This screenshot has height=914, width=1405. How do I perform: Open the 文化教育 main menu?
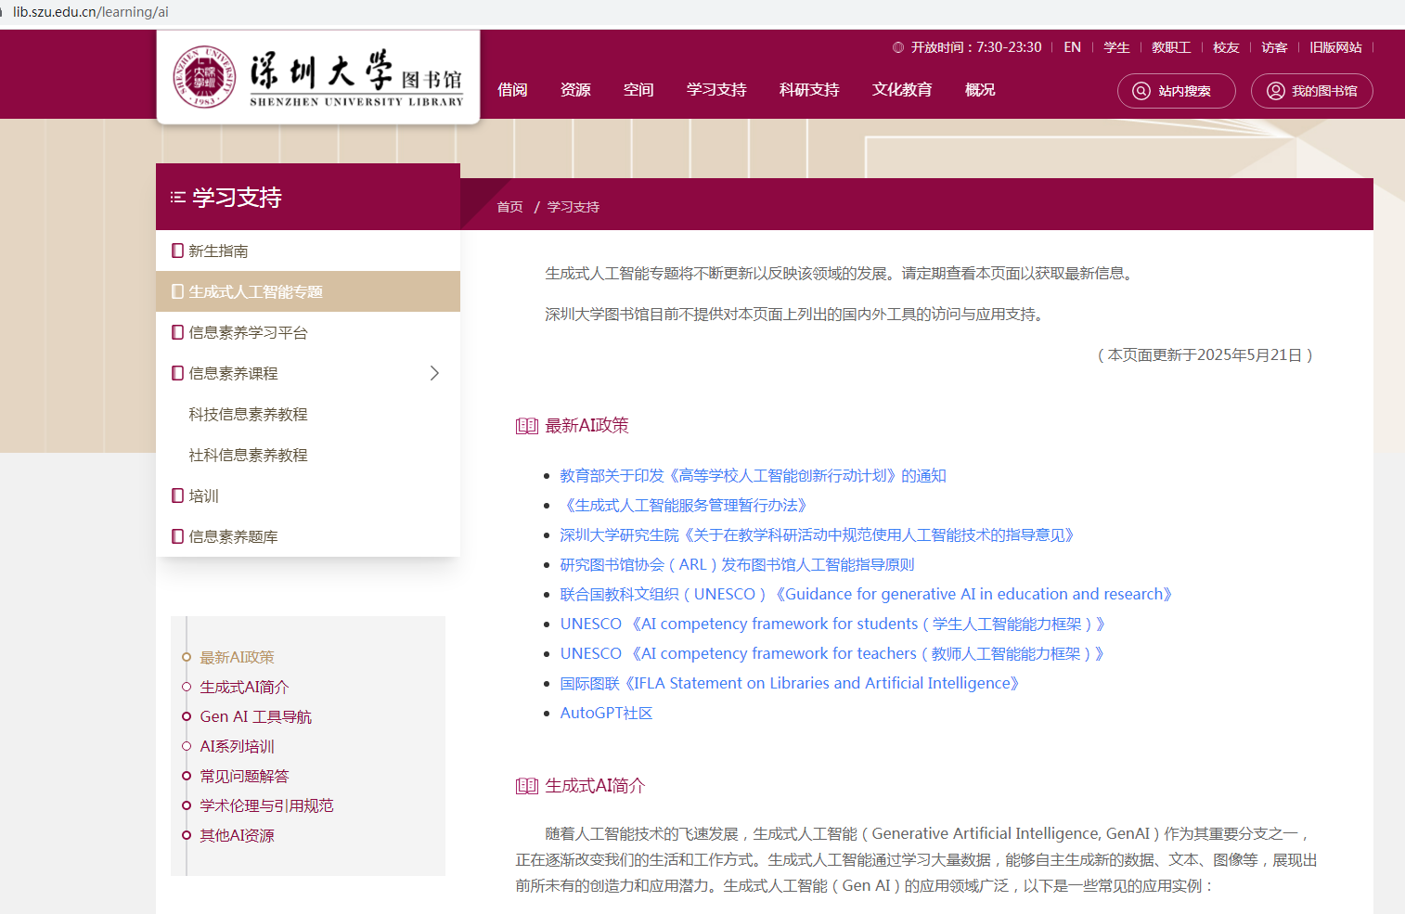coord(902,90)
